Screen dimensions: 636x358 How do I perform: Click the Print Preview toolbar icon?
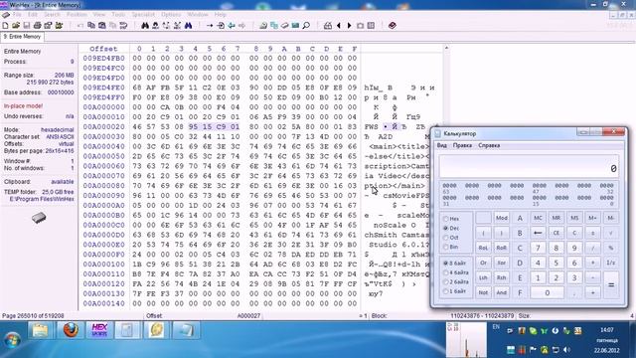pyautogui.click(x=48, y=26)
